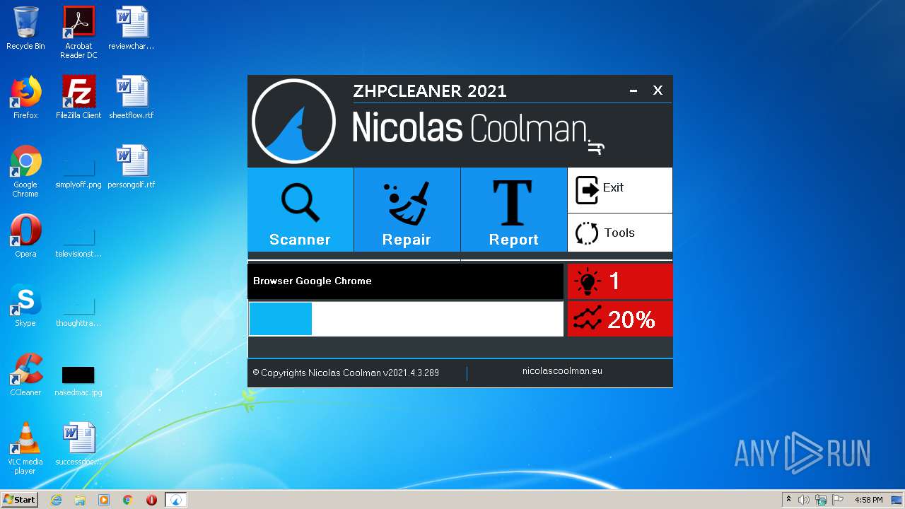Click the network tray icon
This screenshot has height=509, width=905.
(x=821, y=500)
